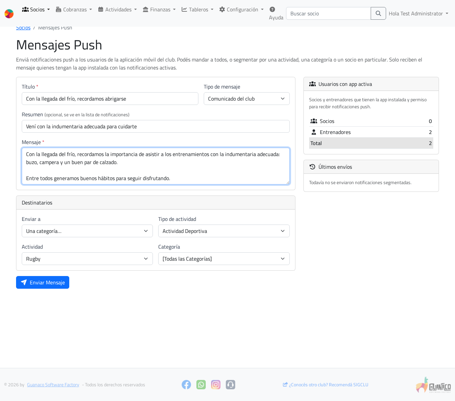Click the Guanaco logo in footer
This screenshot has height=401, width=455.
[433, 385]
